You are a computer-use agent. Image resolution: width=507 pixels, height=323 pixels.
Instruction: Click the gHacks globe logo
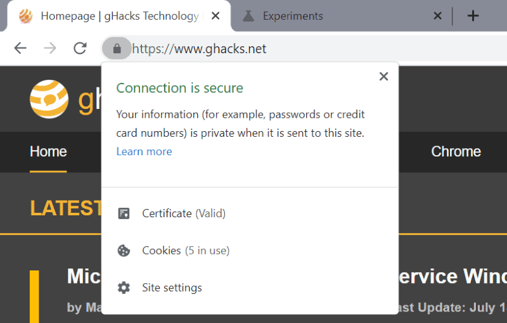pos(49,99)
